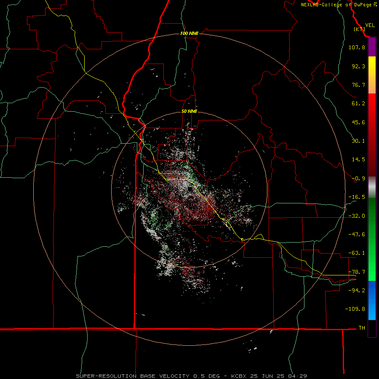Click the purple band of the velocity scale
The image size is (379, 379).
pos(372,47)
